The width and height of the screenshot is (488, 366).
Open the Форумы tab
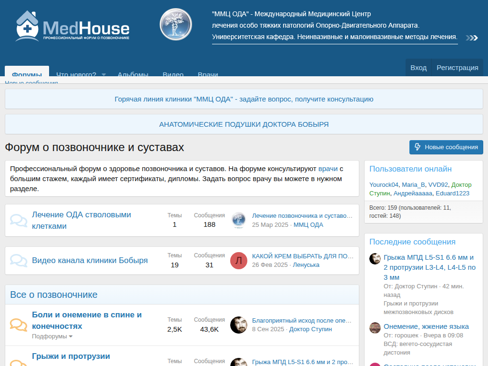point(27,73)
